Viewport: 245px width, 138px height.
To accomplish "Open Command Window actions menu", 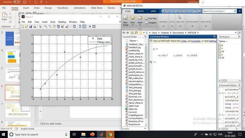I will [214, 37].
